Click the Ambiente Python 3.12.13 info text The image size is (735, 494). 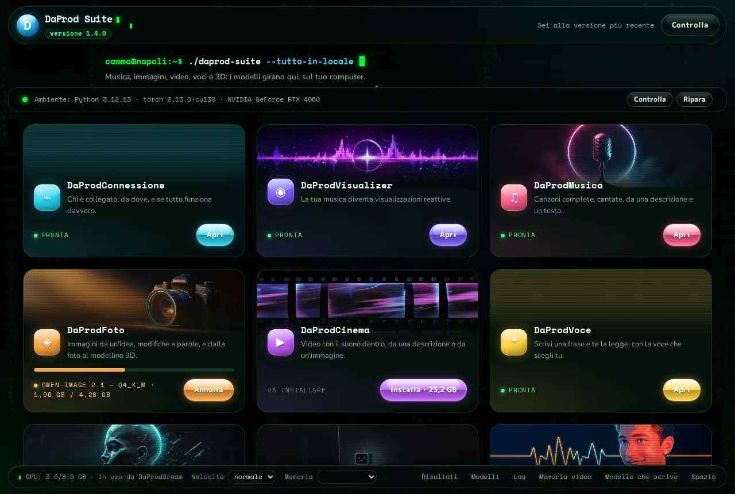click(177, 99)
